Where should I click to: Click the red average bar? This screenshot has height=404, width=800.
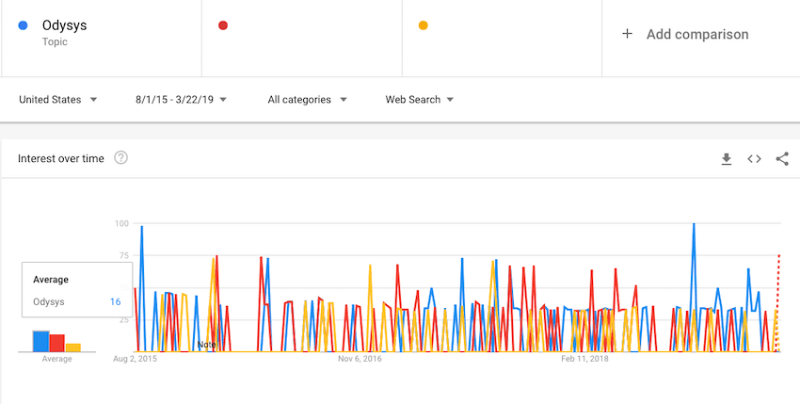click(57, 343)
